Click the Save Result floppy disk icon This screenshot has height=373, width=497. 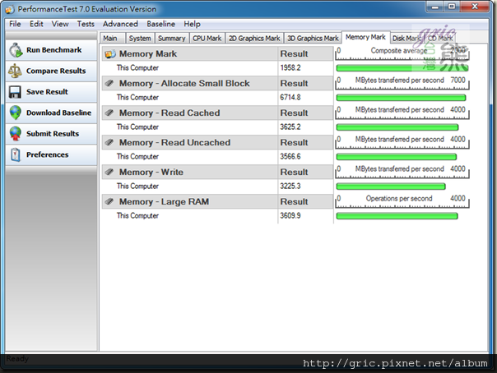tap(15, 92)
